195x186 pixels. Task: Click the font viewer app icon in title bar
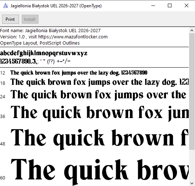pyautogui.click(x=6, y=6)
